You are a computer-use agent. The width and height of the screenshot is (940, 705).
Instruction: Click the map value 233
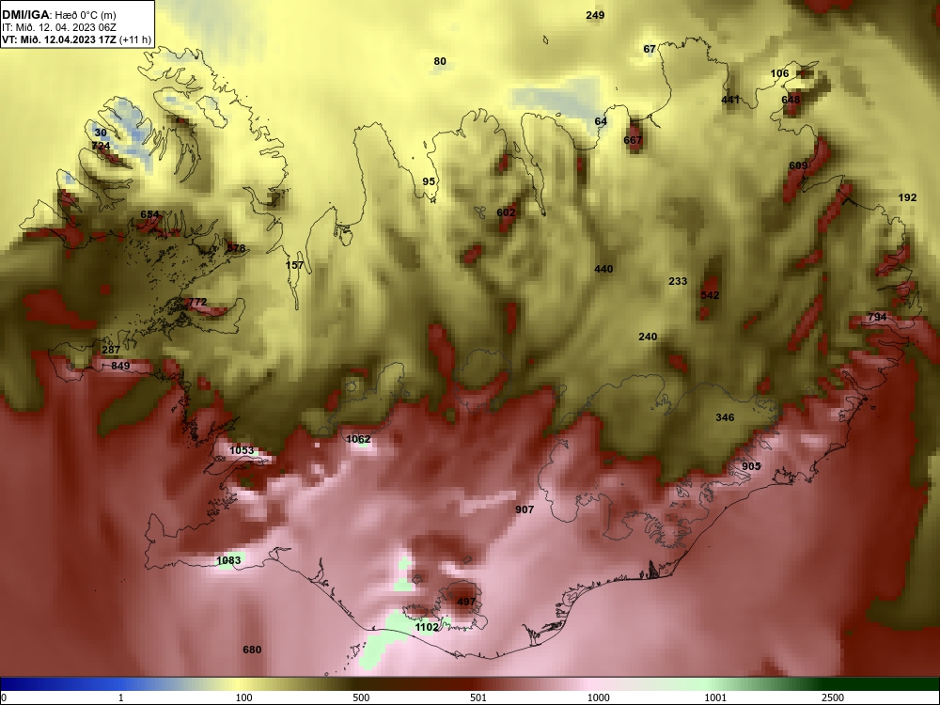click(678, 281)
